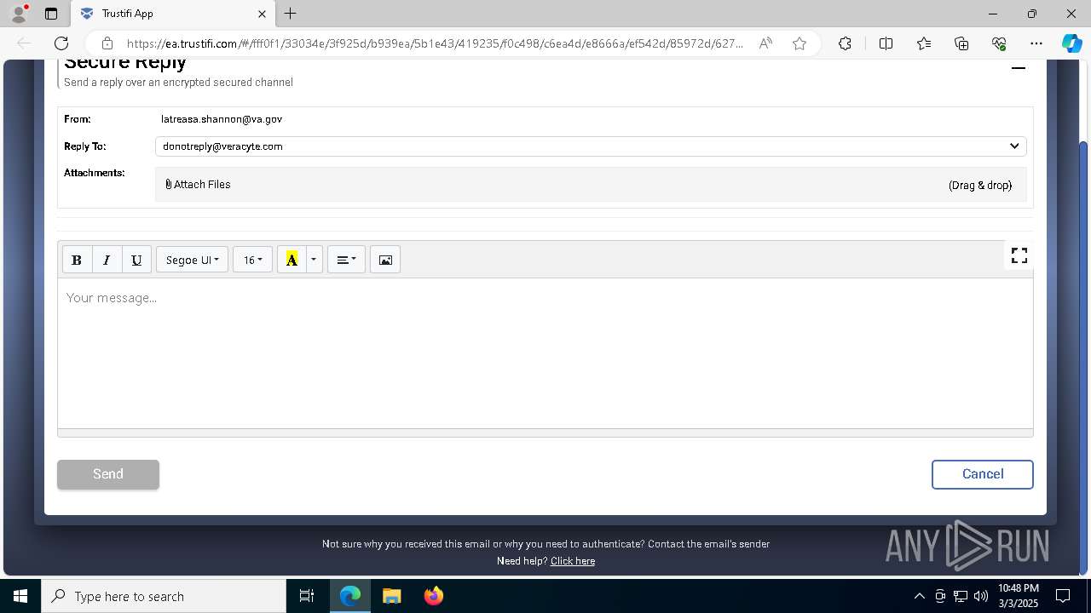The image size is (1091, 613).
Task: Open the network status tray icon
Action: point(961,596)
